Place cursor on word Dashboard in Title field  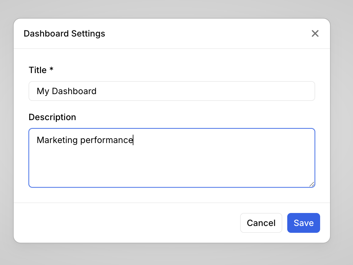pos(74,91)
